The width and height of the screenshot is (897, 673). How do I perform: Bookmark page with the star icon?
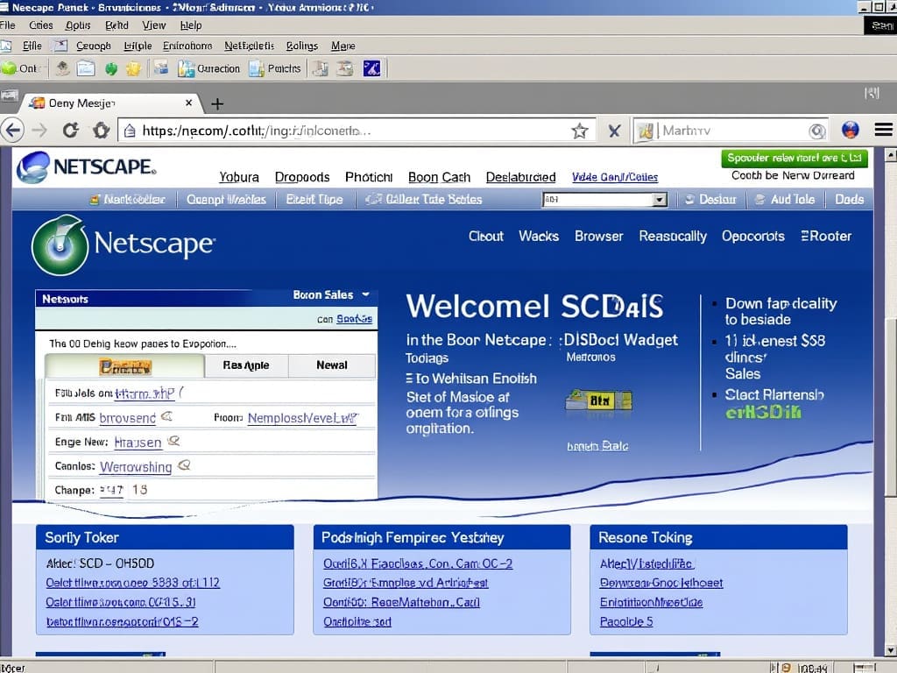pos(579,131)
